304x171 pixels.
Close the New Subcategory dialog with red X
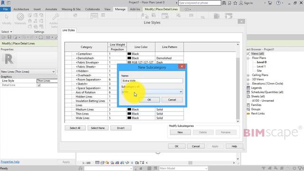(x=182, y=66)
